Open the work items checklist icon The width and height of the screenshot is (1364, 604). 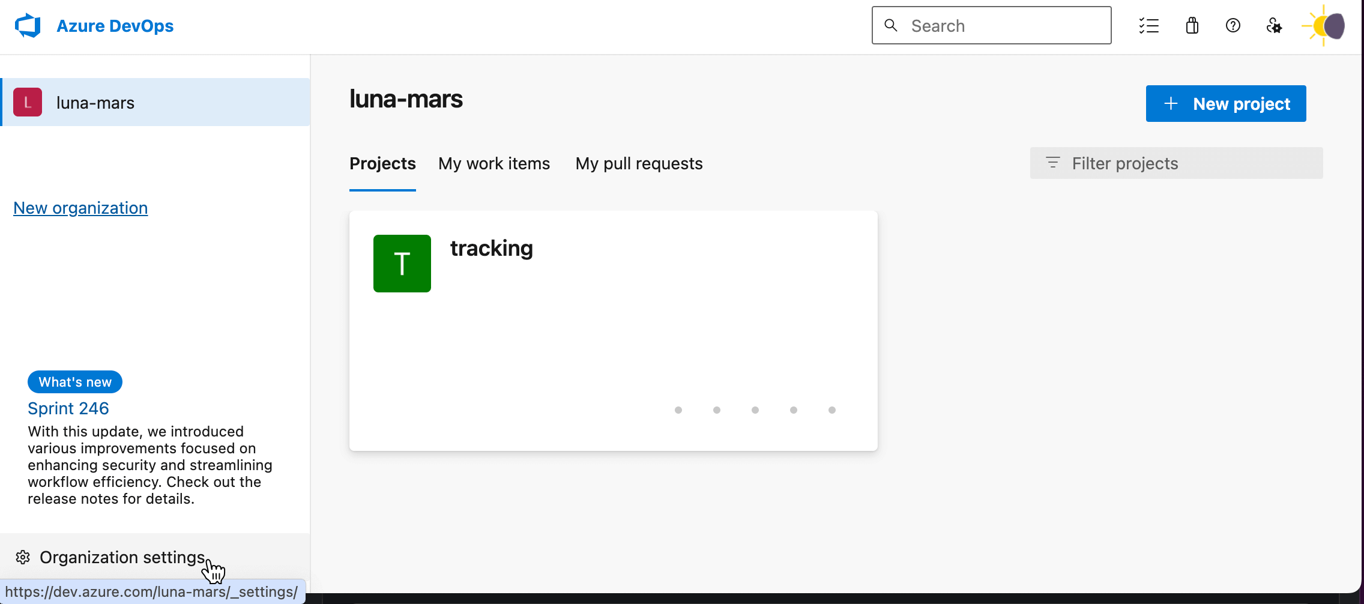click(x=1148, y=26)
